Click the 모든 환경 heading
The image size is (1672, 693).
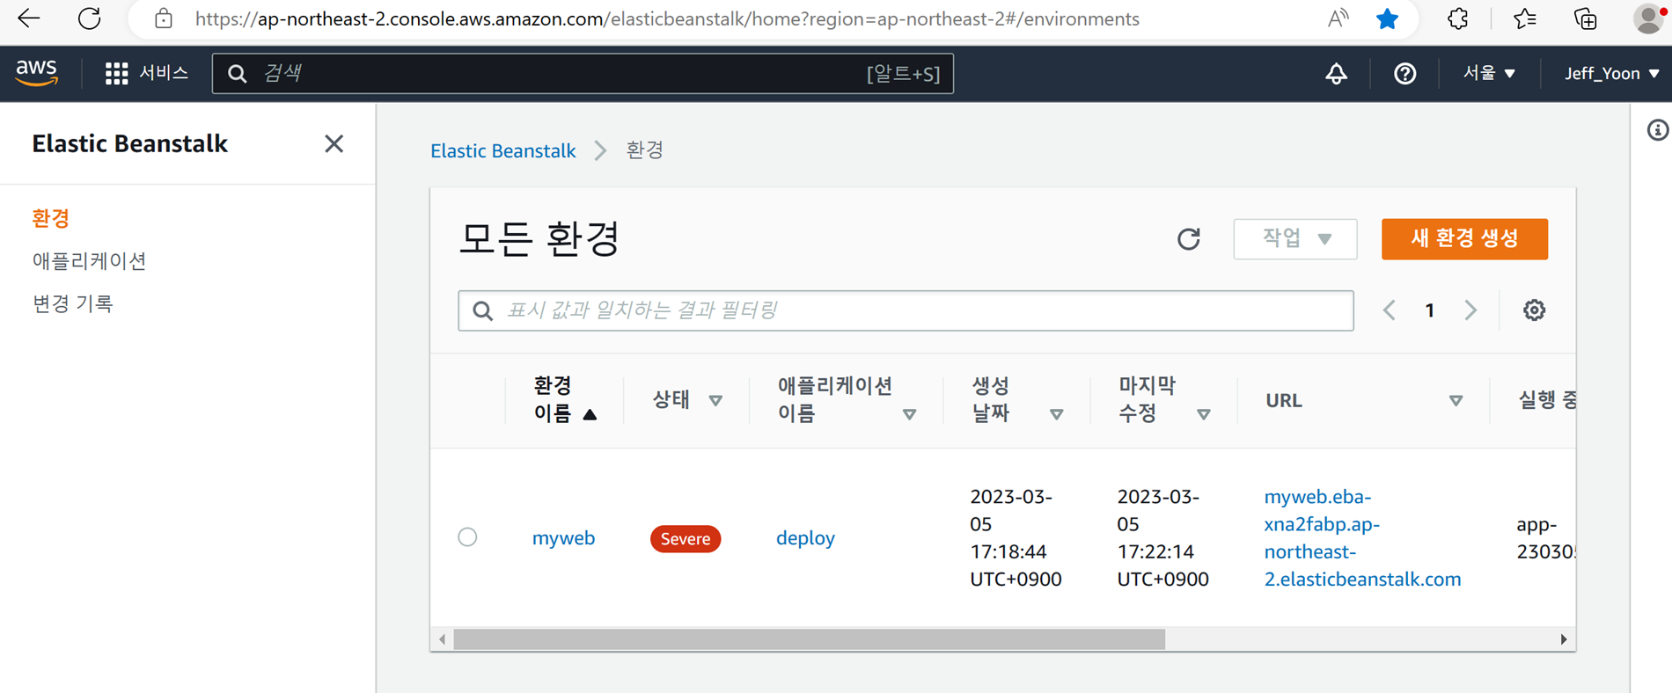539,238
